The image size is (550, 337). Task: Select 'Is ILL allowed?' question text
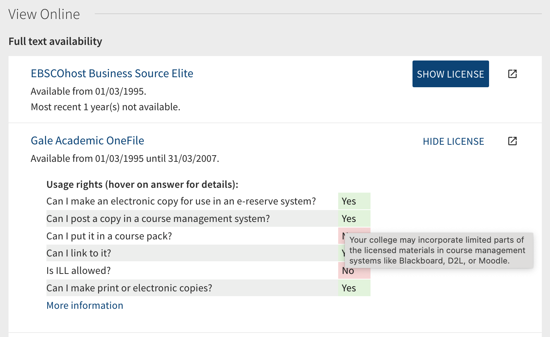tap(78, 271)
